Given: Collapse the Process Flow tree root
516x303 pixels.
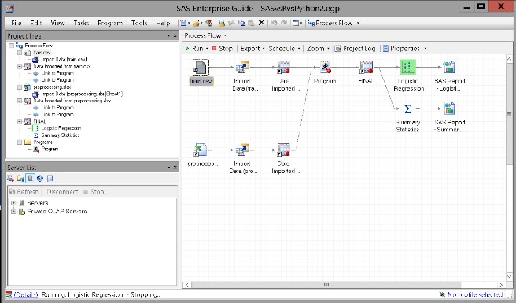Looking at the screenshot, I should (x=12, y=46).
